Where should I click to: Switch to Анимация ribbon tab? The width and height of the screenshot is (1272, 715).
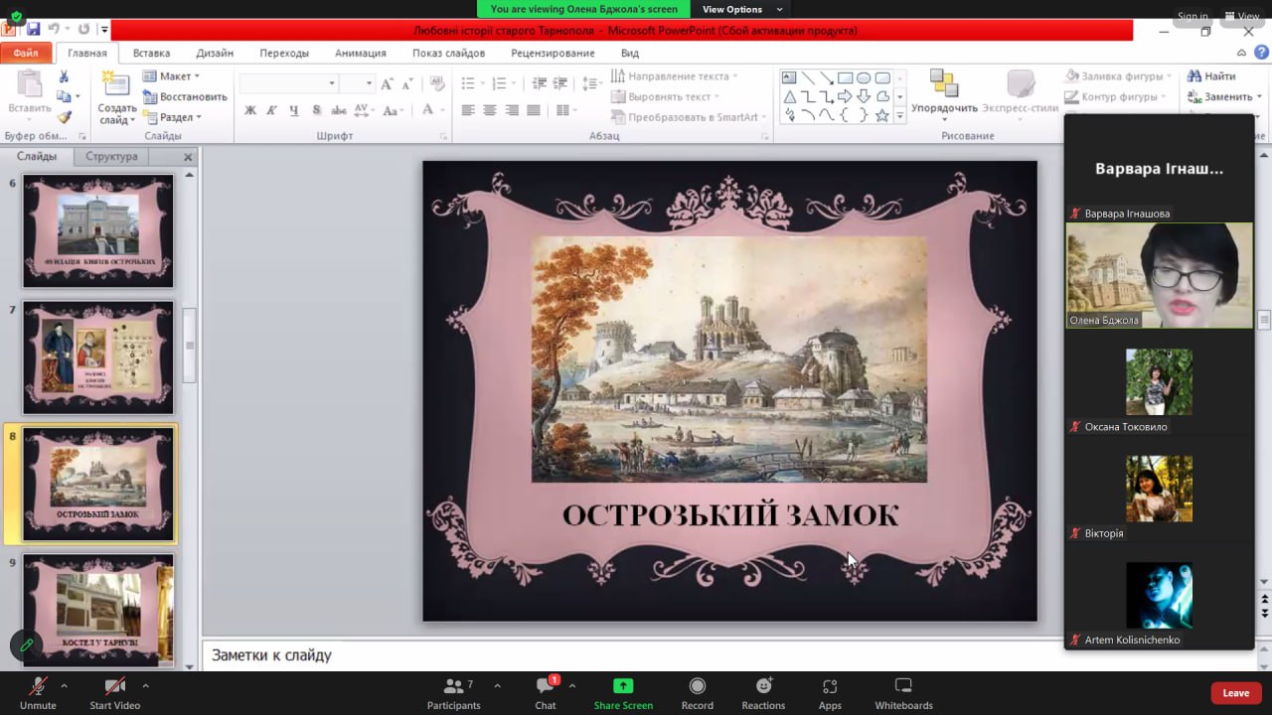click(361, 53)
